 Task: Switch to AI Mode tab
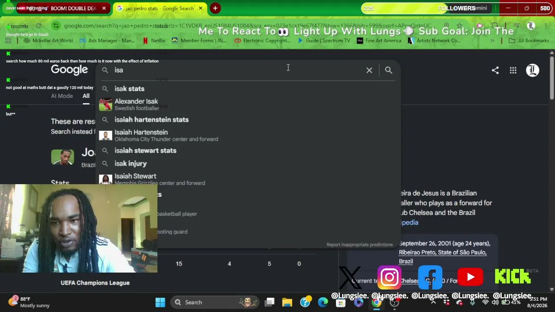[62, 96]
